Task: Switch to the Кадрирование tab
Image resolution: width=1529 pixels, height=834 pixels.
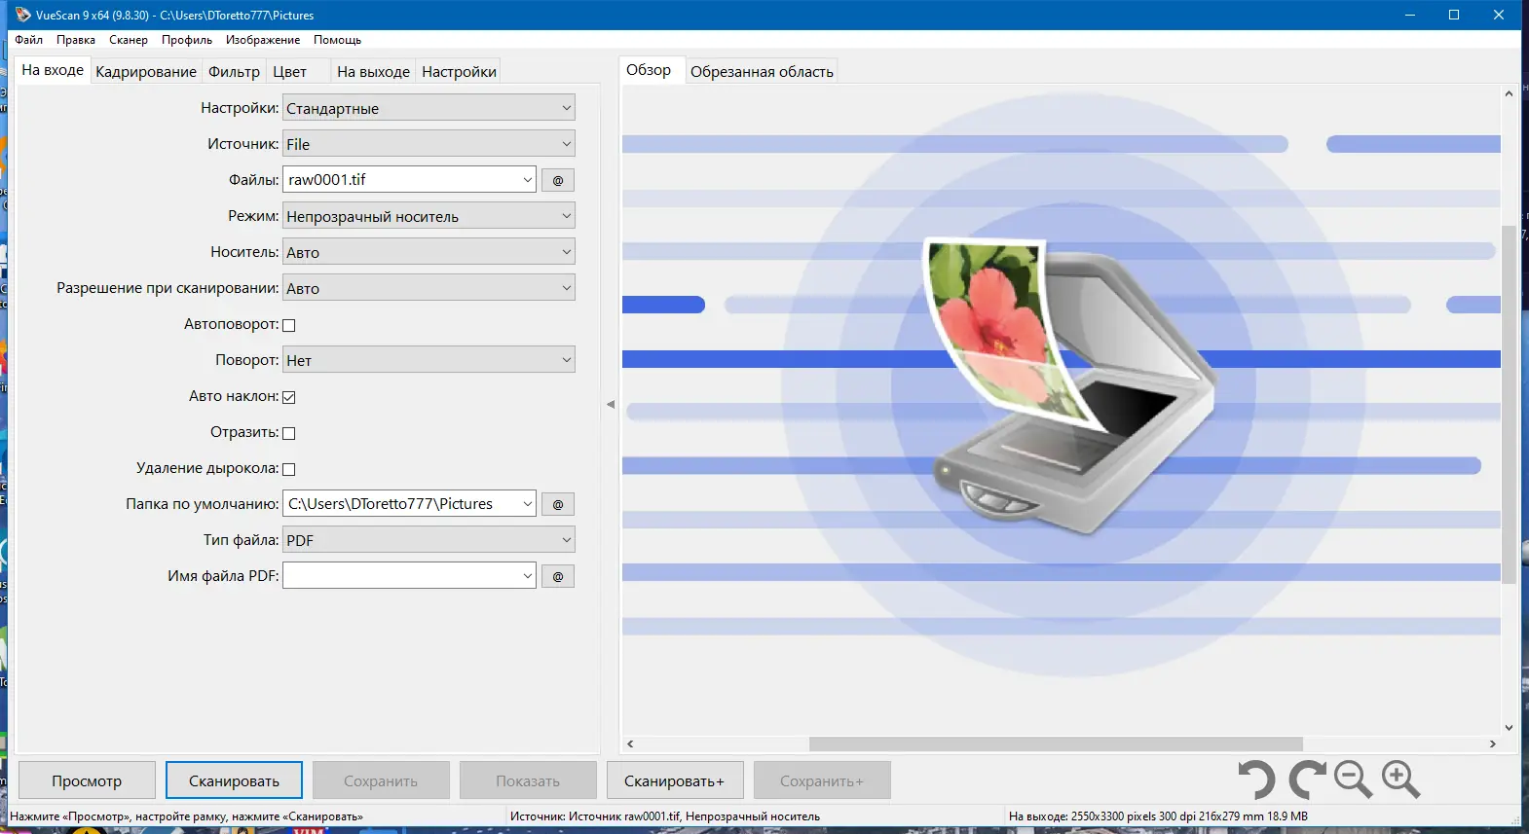Action: coord(146,71)
